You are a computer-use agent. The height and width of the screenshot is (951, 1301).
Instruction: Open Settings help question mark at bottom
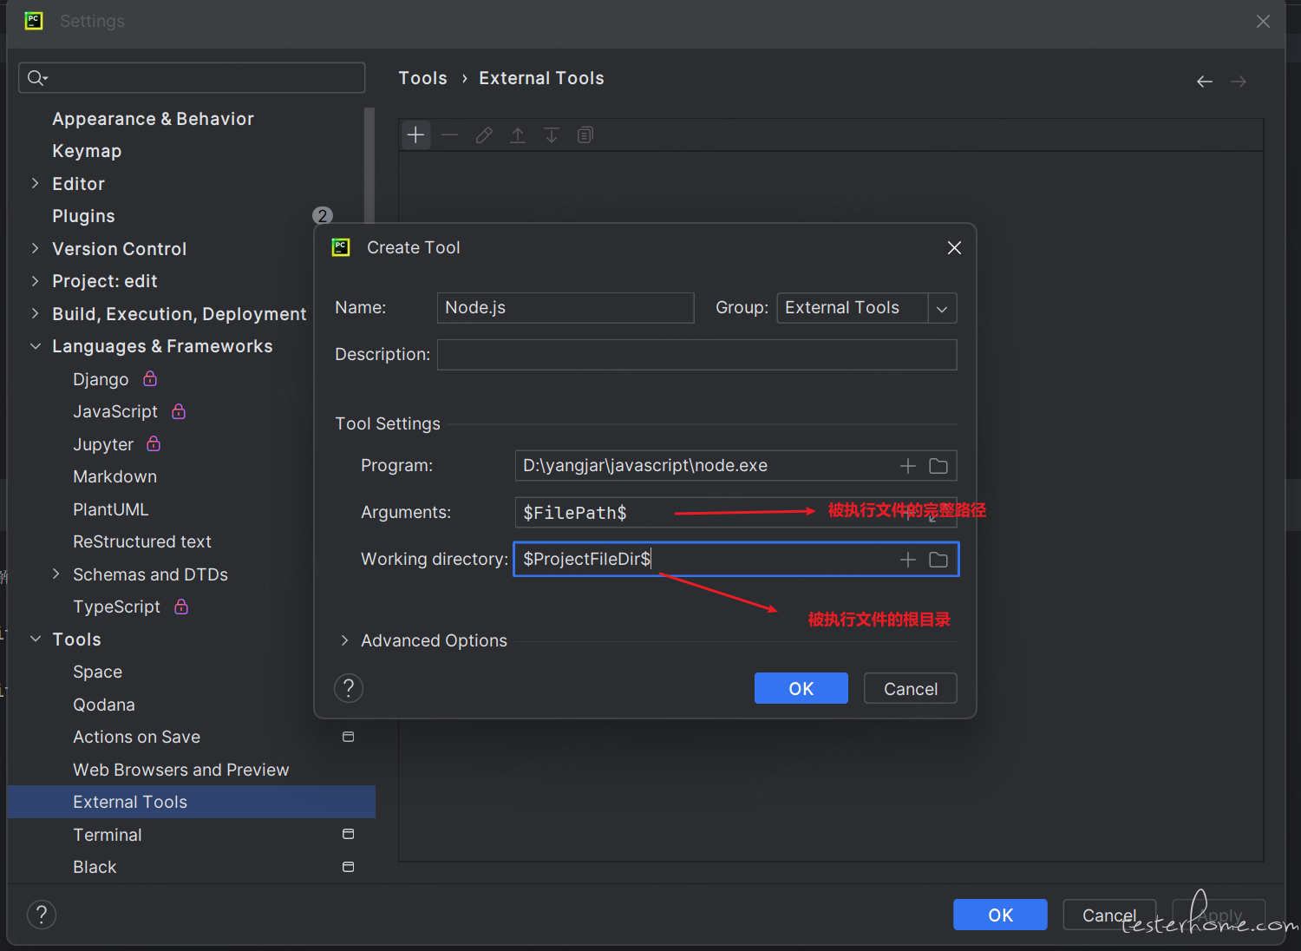coord(42,915)
